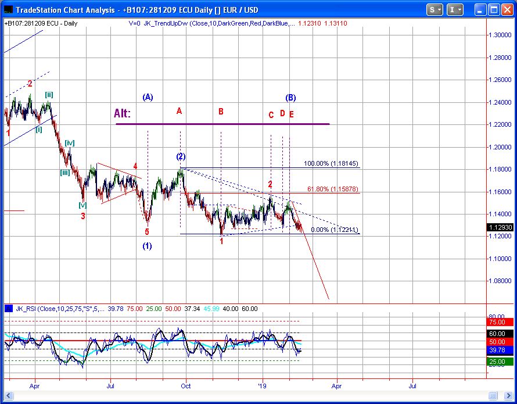Screen dimensions: 517x404
Task: Click the 1.13110 value in chart header
Action: tap(336, 23)
